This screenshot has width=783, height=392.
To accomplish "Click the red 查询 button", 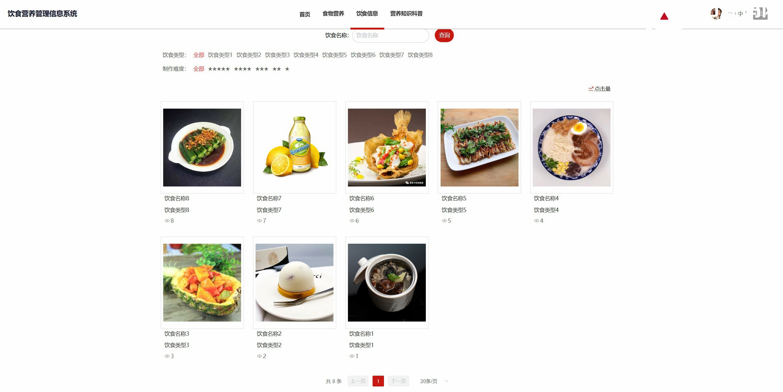I will coord(444,35).
